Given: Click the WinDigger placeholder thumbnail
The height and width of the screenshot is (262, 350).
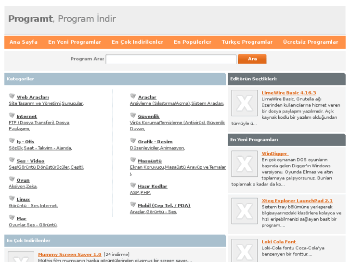Looking at the screenshot, I should (x=245, y=163).
